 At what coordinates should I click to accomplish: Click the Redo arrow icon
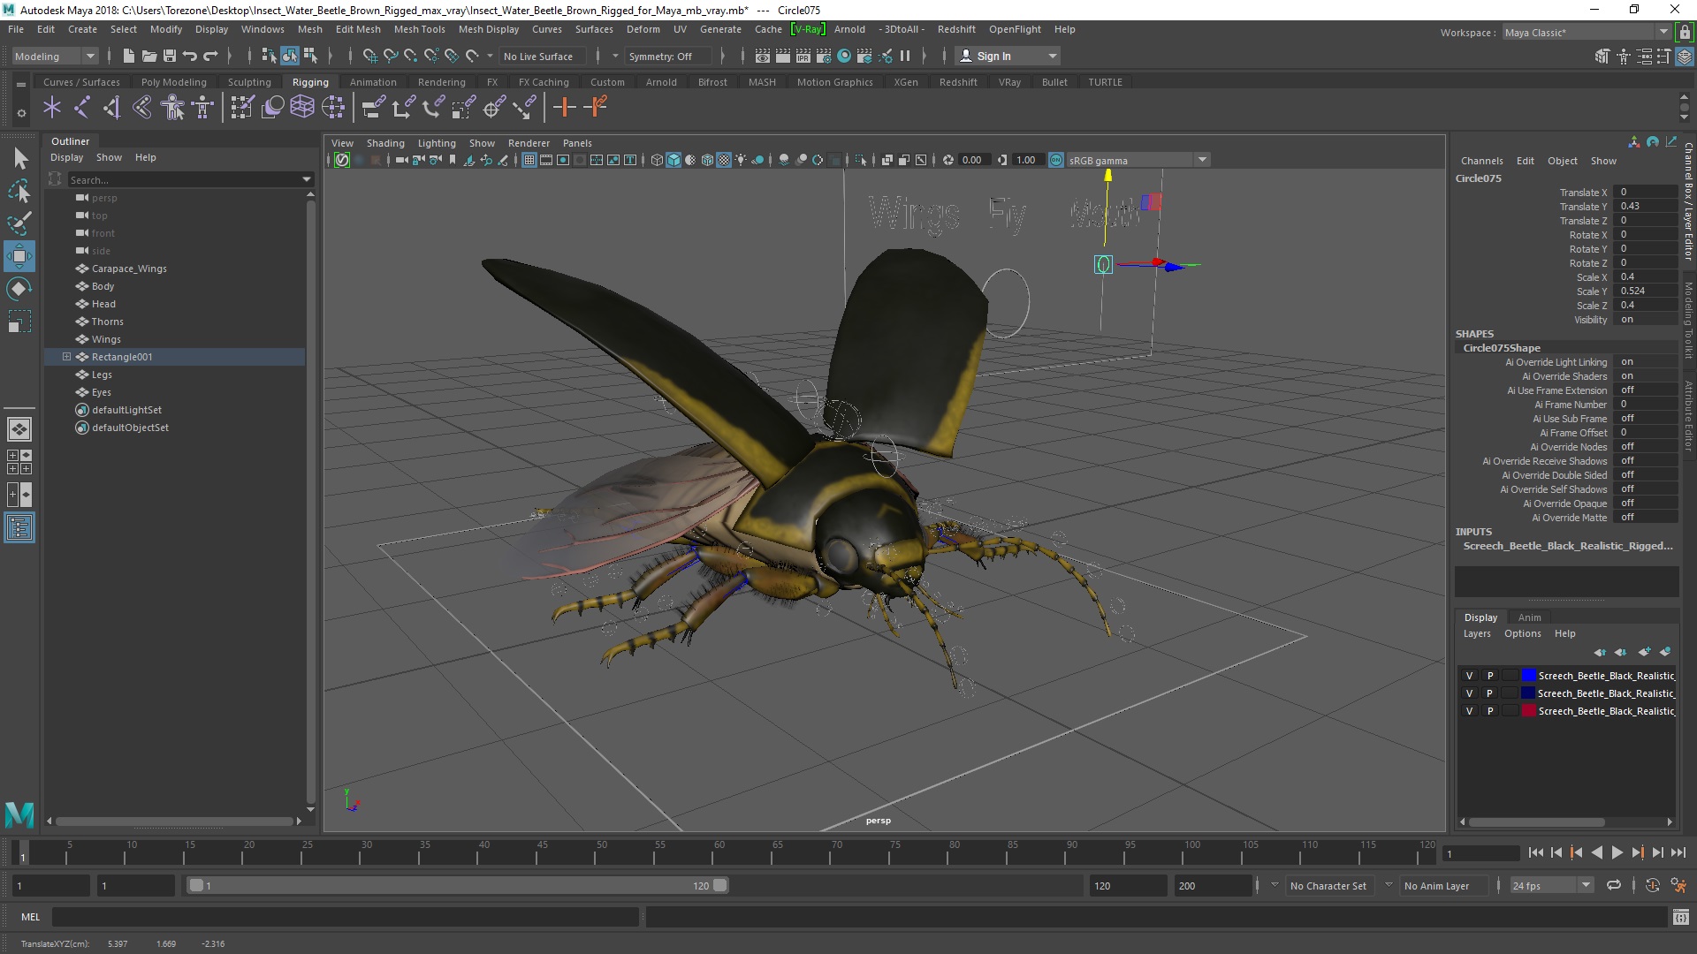(x=210, y=56)
